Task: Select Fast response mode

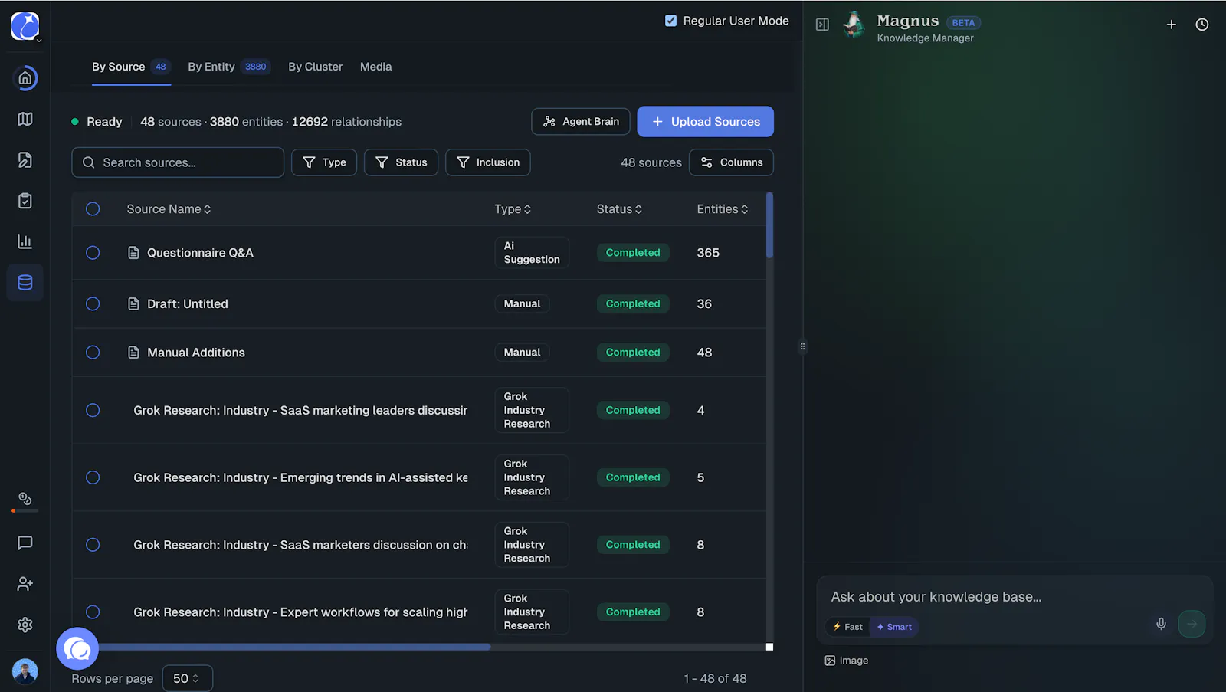Action: click(847, 627)
